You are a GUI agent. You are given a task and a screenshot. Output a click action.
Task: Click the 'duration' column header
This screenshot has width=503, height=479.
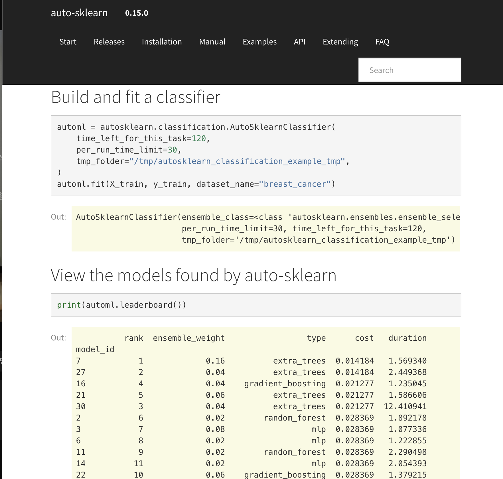point(407,338)
